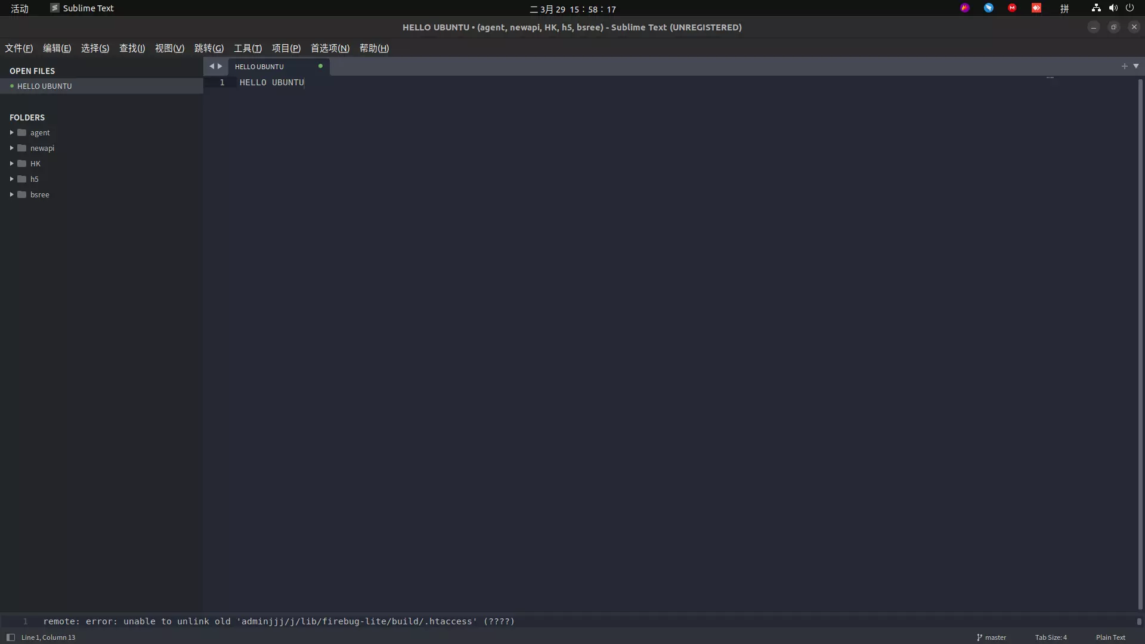Image resolution: width=1145 pixels, height=644 pixels.
Task: Open 活动 activities overview
Action: point(20,8)
